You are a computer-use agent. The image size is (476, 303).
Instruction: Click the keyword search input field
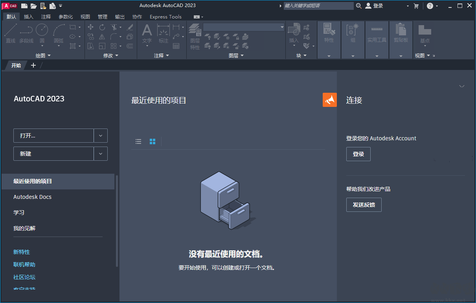[x=318, y=6]
